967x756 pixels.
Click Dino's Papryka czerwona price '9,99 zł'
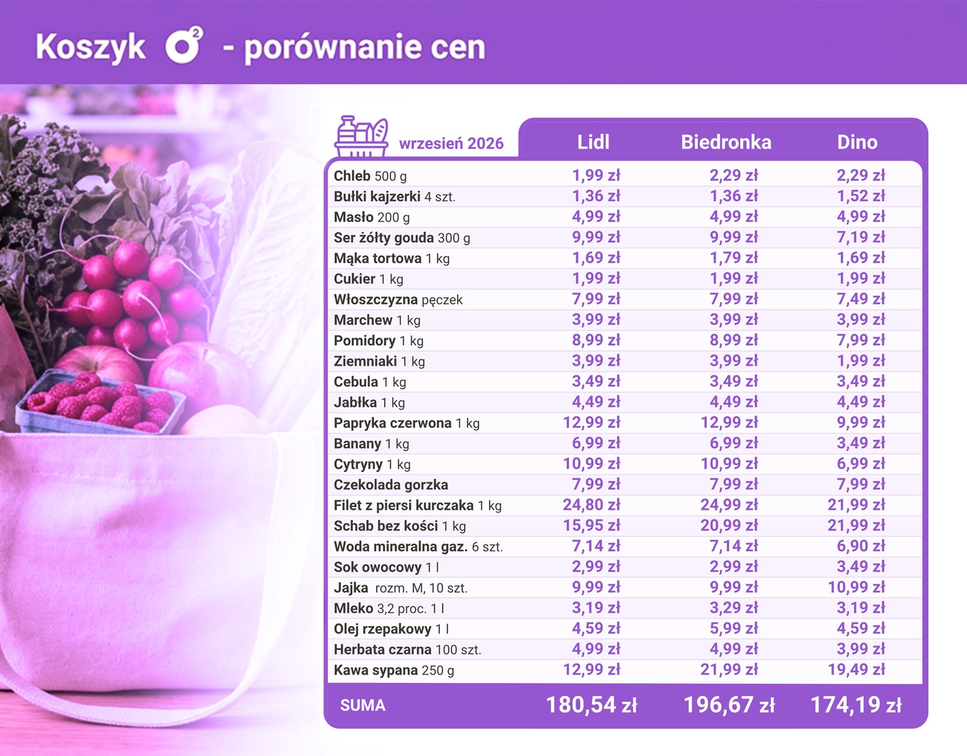click(861, 422)
